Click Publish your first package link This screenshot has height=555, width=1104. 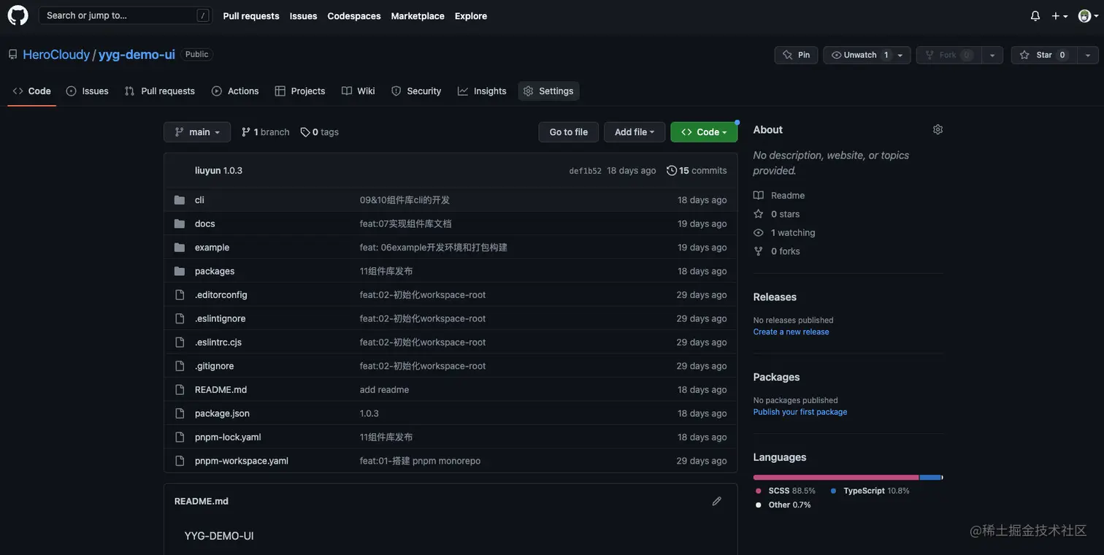(800, 413)
